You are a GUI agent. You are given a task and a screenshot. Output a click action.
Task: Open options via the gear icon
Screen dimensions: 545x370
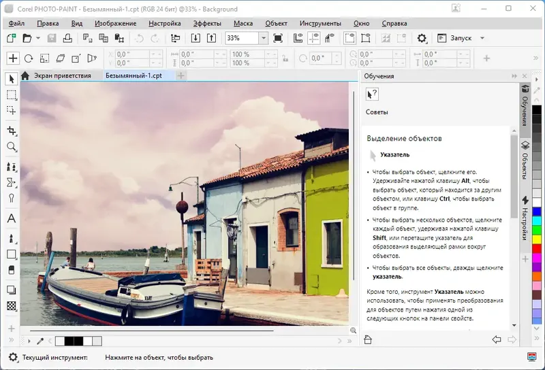422,38
